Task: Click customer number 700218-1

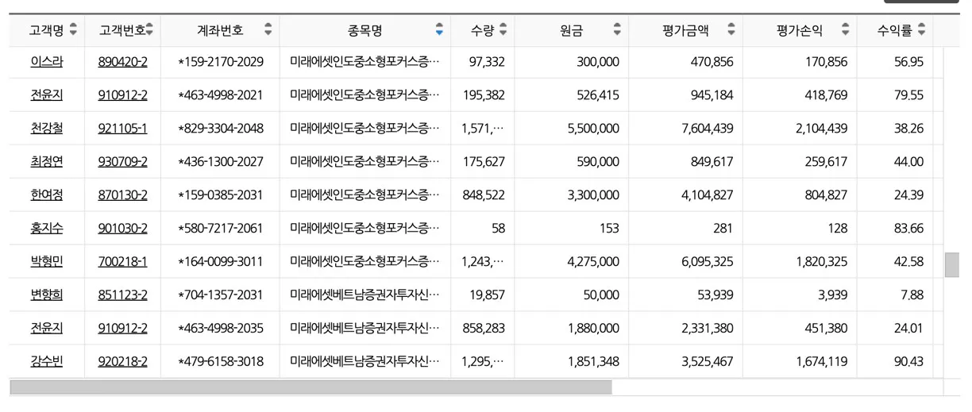Action: pos(122,261)
